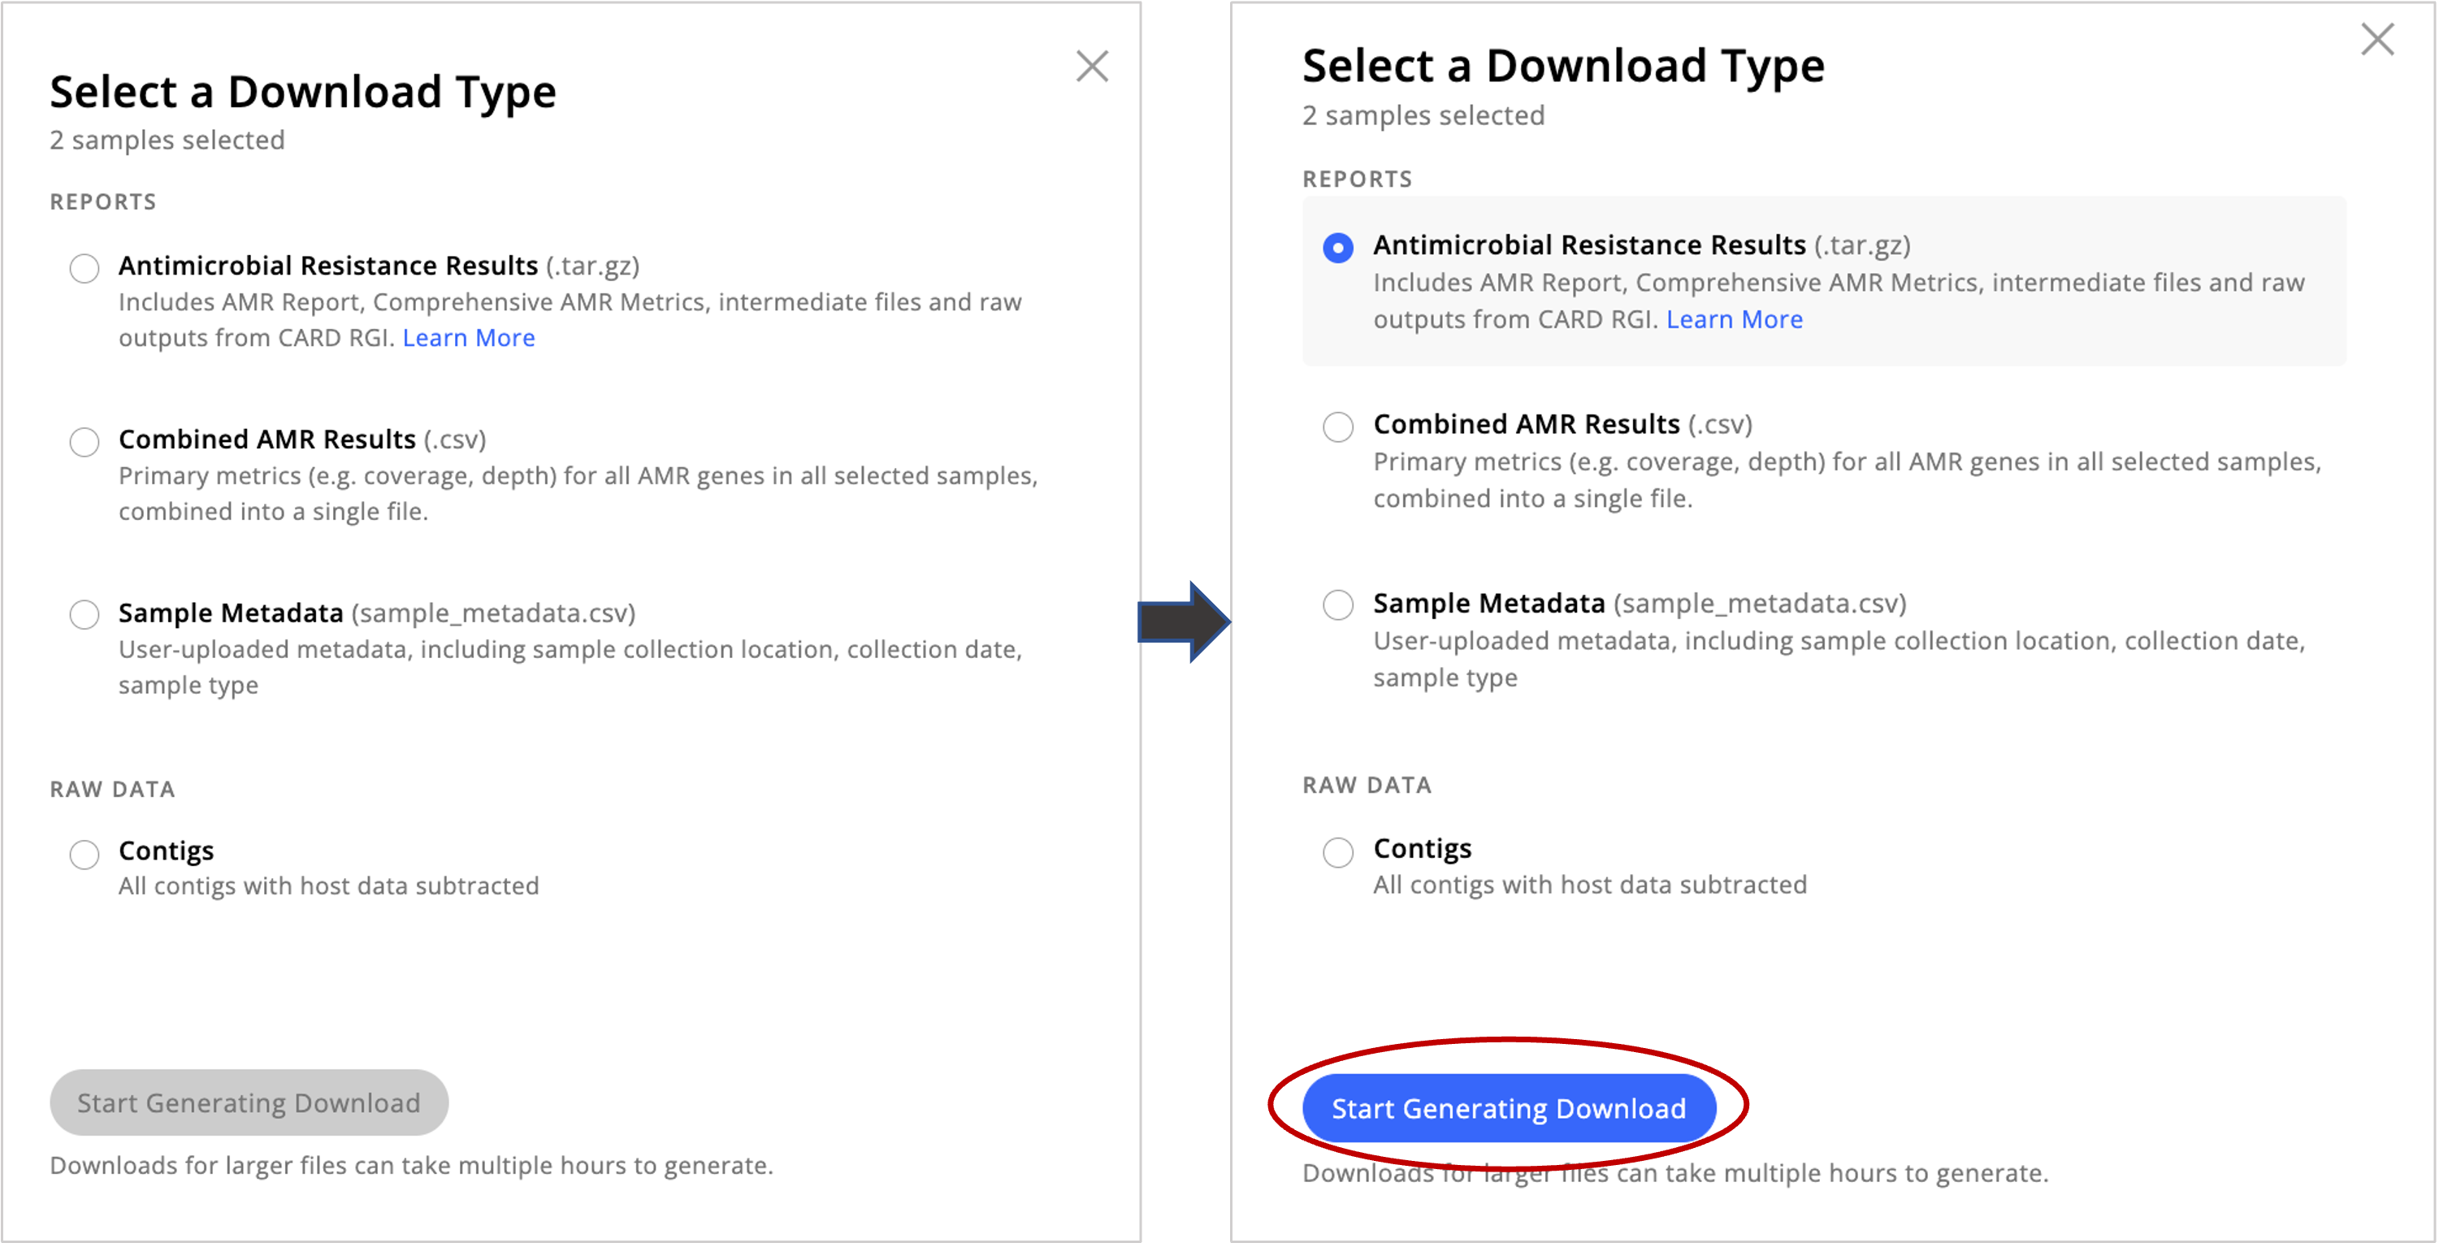Image resolution: width=2439 pixels, height=1243 pixels.
Task: Click the highlighted Antimicrobial Resistance Results panel
Action: tap(1846, 281)
